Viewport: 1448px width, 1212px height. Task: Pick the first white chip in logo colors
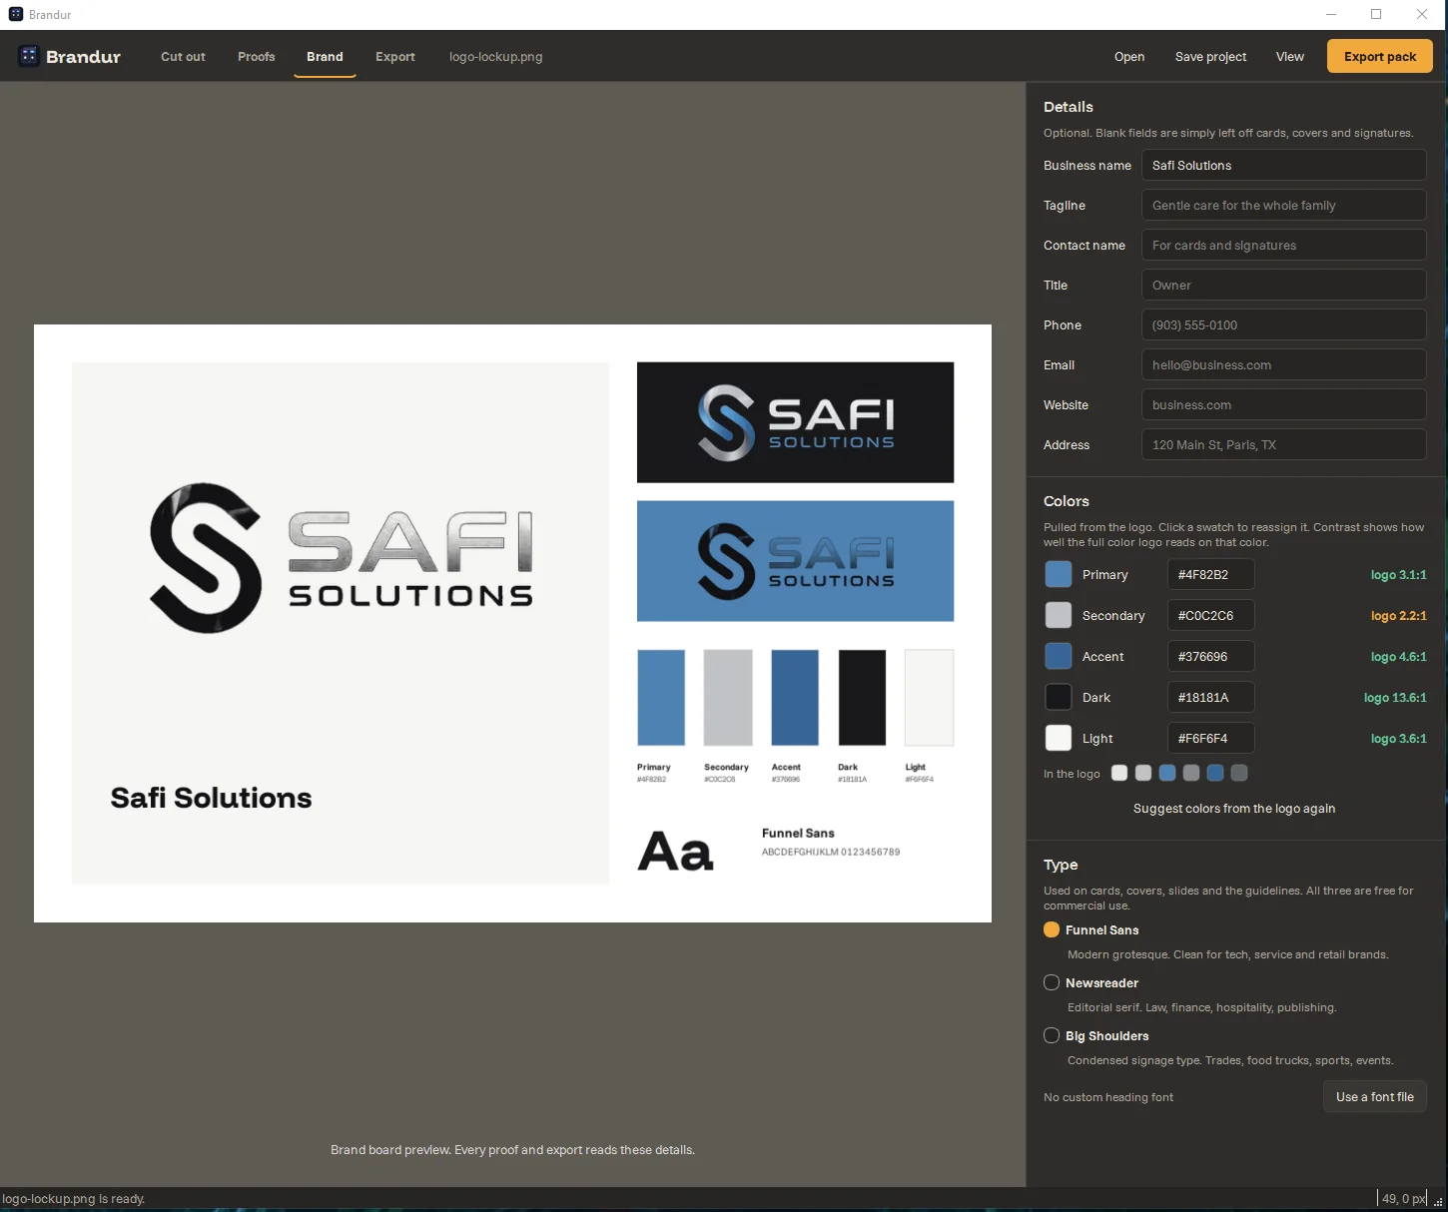coord(1119,773)
